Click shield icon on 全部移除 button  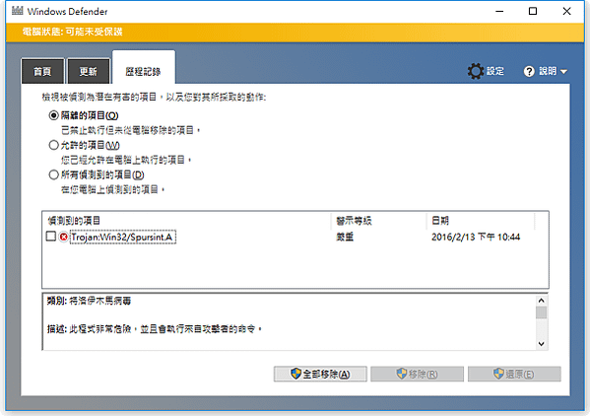(295, 374)
